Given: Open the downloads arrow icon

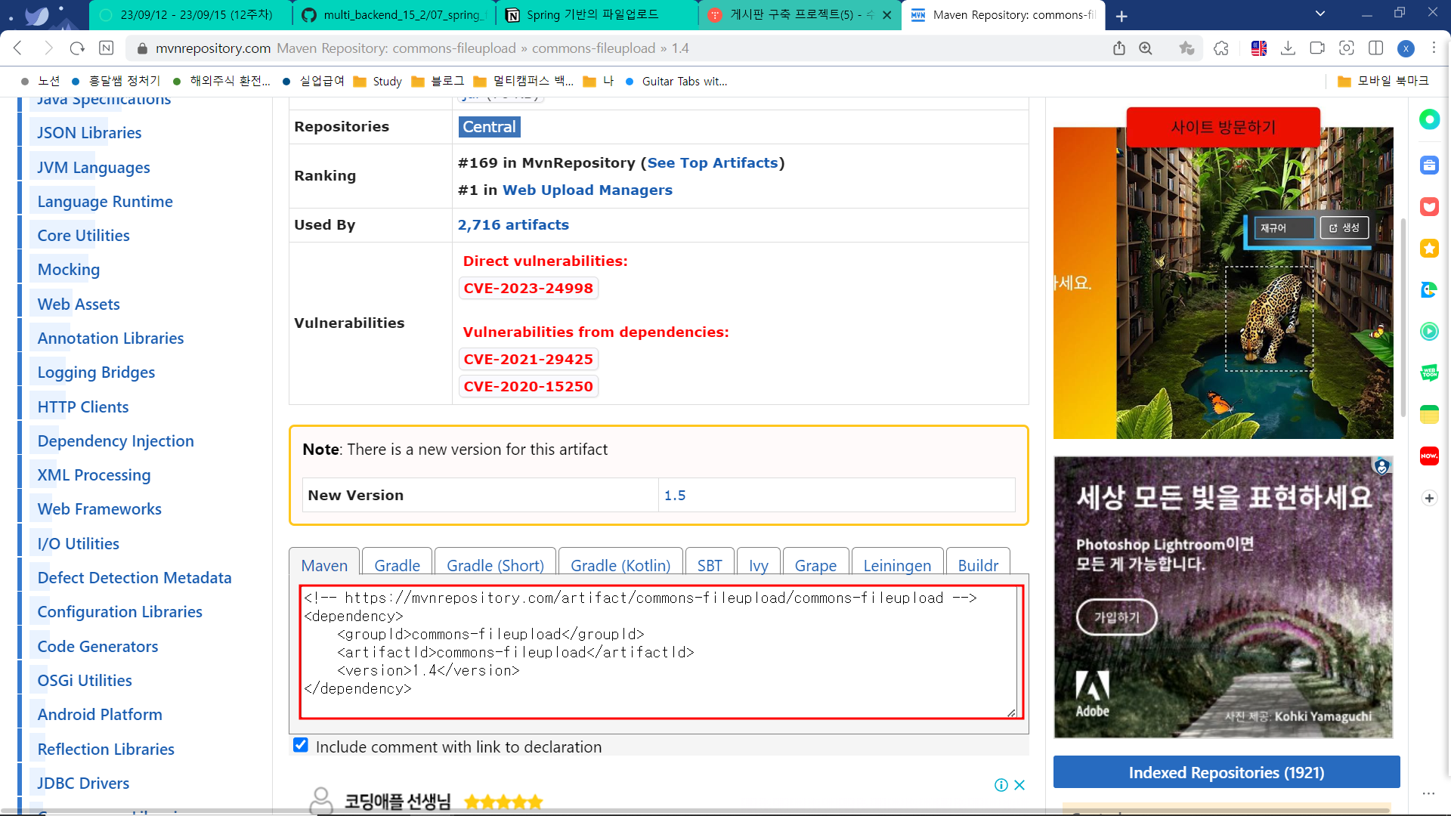Looking at the screenshot, I should [x=1289, y=48].
